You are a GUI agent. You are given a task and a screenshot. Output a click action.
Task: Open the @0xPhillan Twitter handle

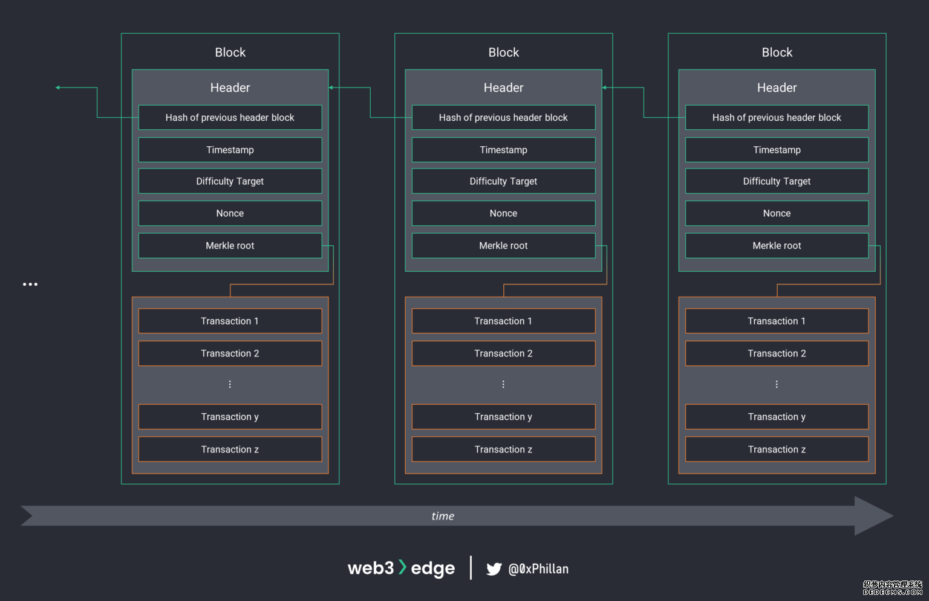pos(538,569)
